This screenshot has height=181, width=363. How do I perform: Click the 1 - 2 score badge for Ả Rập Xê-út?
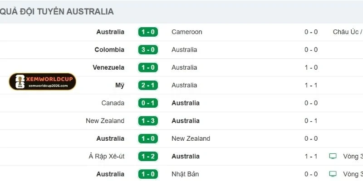(148, 156)
